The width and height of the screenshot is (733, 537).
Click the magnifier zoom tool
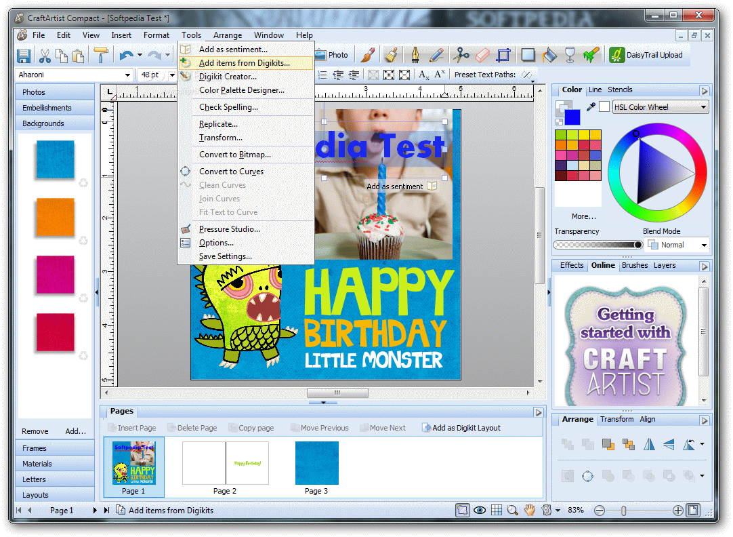[513, 510]
